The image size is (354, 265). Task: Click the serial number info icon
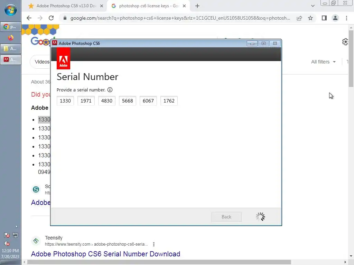point(110,90)
